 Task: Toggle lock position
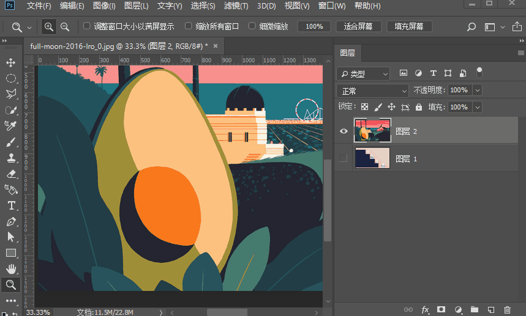[391, 107]
